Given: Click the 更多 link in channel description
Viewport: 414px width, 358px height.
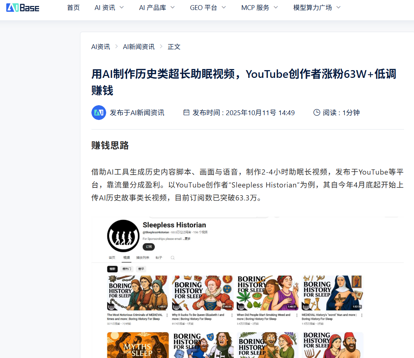Looking at the screenshot, I should [x=188, y=239].
